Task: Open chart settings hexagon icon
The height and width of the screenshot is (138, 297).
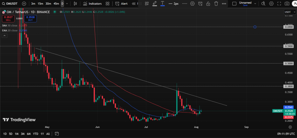Action: coord(271,3)
